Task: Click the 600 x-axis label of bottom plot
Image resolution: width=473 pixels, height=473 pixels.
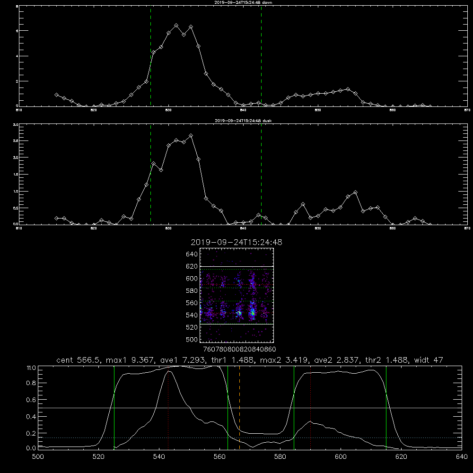Action: click(341, 457)
